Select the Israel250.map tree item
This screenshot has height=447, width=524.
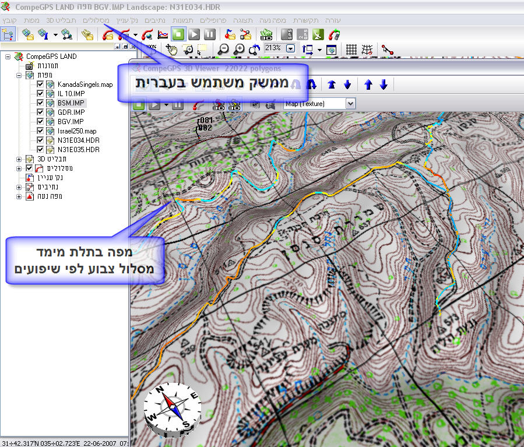[x=76, y=131]
